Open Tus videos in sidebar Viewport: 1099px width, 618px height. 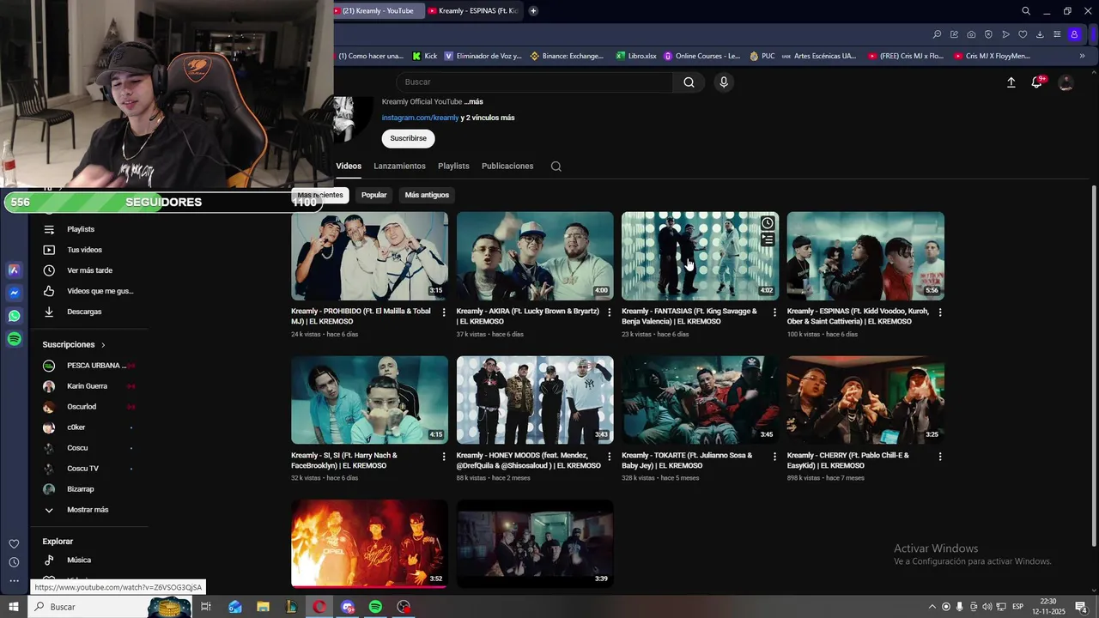[x=84, y=250]
